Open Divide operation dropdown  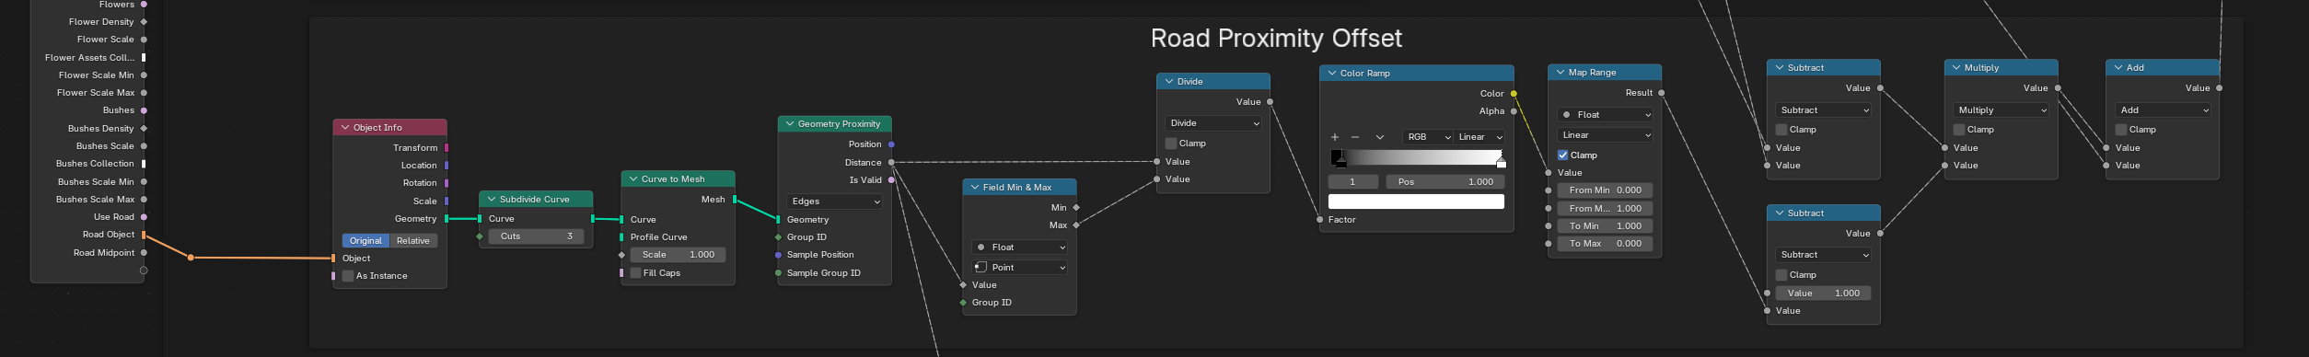click(x=1213, y=123)
